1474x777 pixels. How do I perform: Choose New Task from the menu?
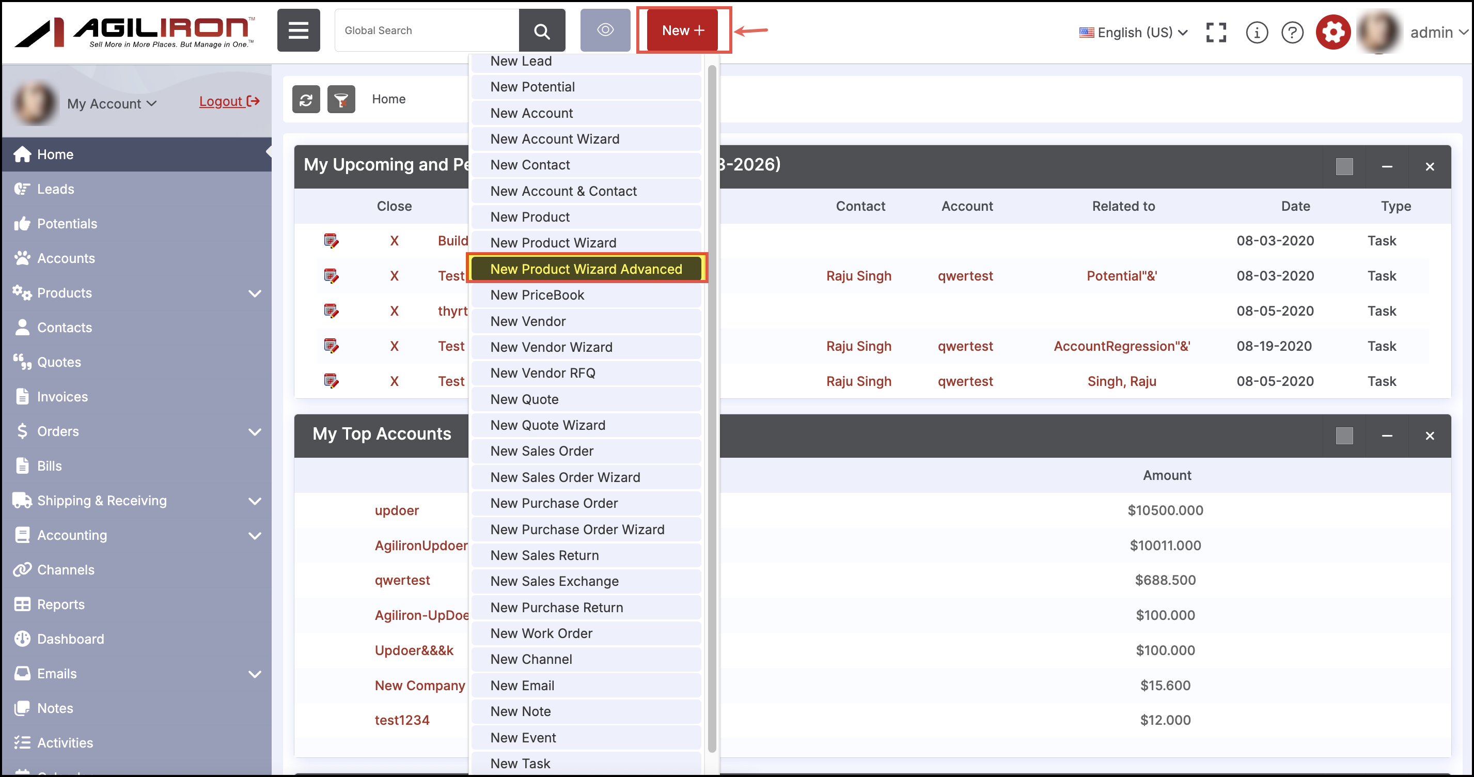(x=587, y=763)
